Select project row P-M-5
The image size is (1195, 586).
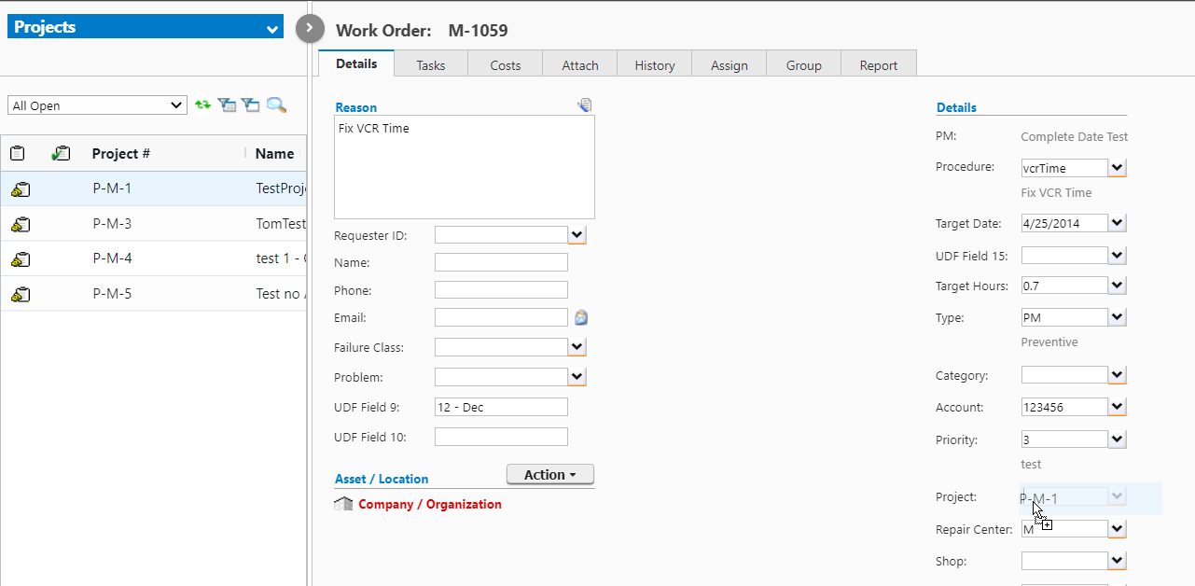click(x=154, y=294)
